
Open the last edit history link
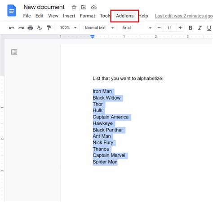click(184, 16)
